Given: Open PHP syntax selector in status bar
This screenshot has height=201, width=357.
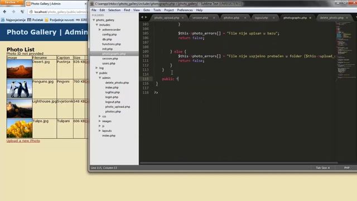Looking at the screenshot, I should pyautogui.click(x=346, y=167).
